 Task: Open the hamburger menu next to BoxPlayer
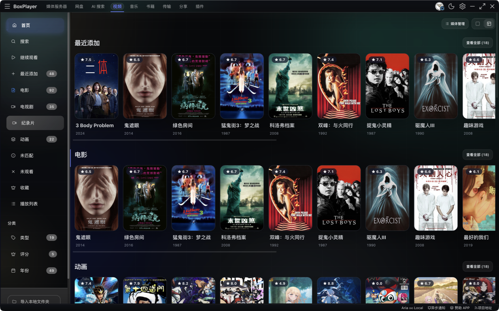[x=7, y=6]
